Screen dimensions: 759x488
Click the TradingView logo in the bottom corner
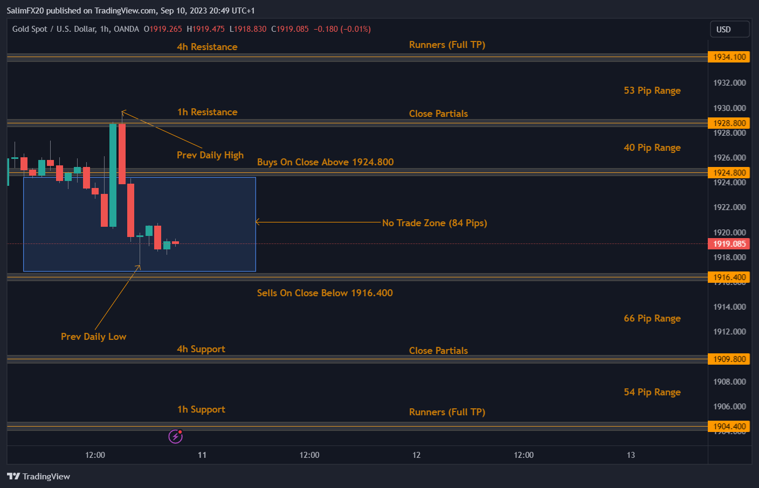point(38,476)
